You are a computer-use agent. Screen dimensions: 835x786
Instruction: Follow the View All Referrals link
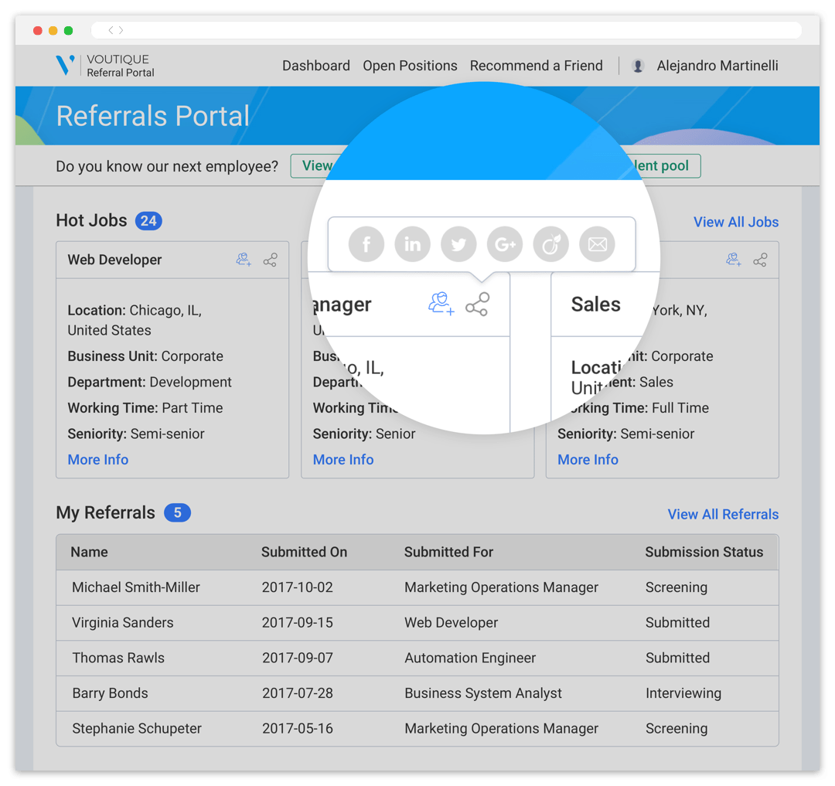click(x=723, y=514)
